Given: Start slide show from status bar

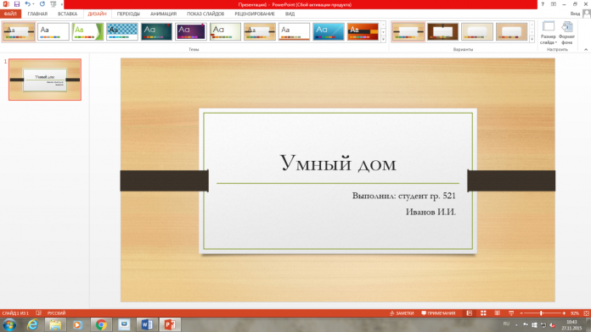Looking at the screenshot, I should click(x=511, y=313).
